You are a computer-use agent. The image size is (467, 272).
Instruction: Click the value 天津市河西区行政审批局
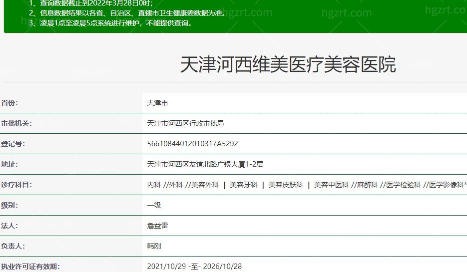tap(185, 123)
